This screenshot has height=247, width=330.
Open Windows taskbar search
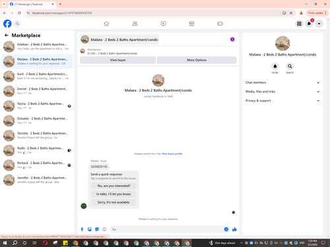pyautogui.click(x=15, y=243)
